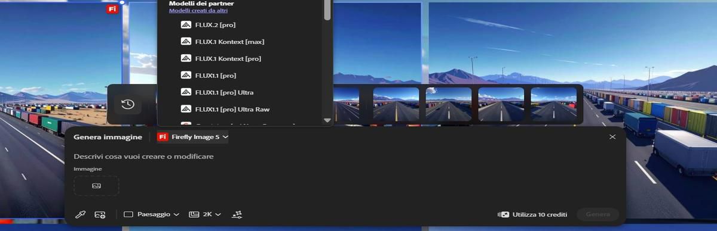Click the FLUX1.1 [pro] logo icon
Screen dimensions: 717x231
[185, 76]
